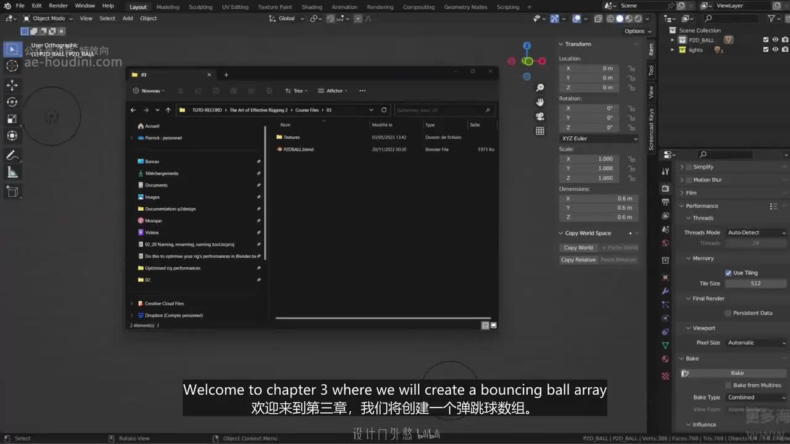This screenshot has width=790, height=444.
Task: Select the Scale tool
Action: tap(12, 118)
